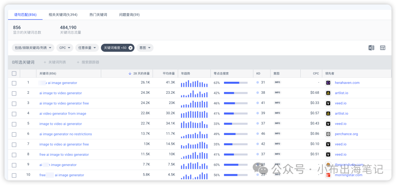Open the CPC filter dropdown
Viewport: 396px width, 185px height.
click(65, 48)
